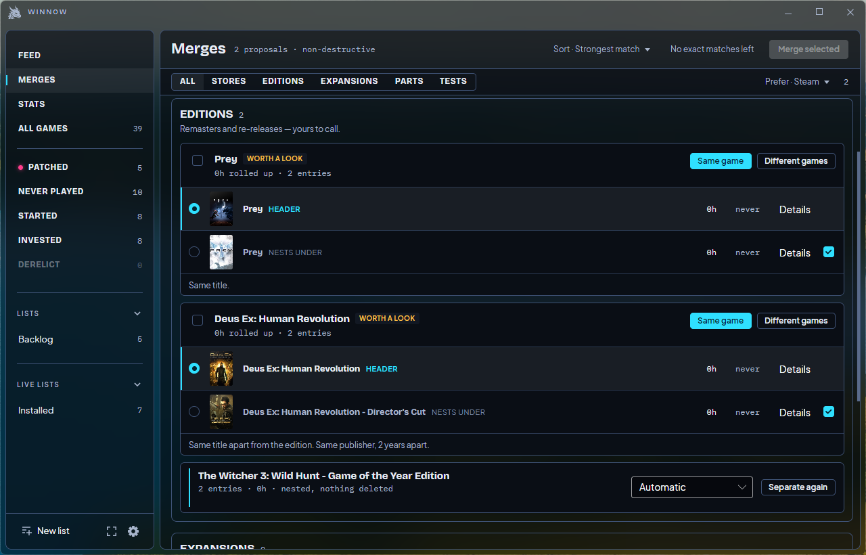Collapse the Lists section chevron
The width and height of the screenshot is (866, 555).
(137, 313)
